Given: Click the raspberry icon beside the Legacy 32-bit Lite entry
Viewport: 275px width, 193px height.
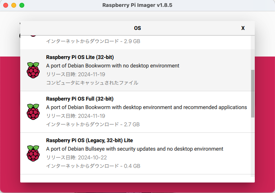Looking at the screenshot, I should (33, 153).
